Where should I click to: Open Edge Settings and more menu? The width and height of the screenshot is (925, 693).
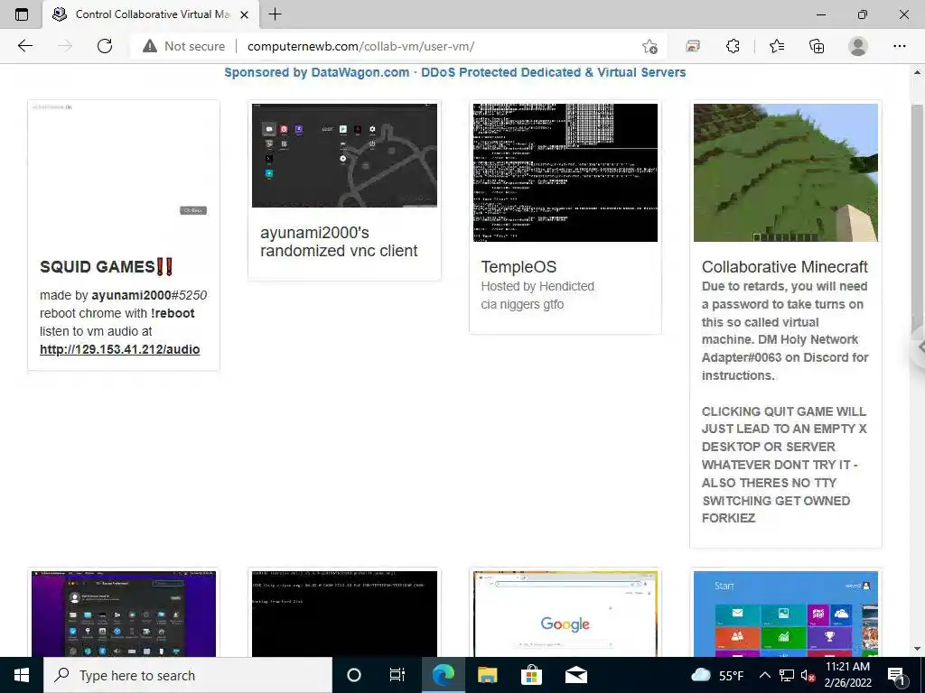(x=899, y=46)
